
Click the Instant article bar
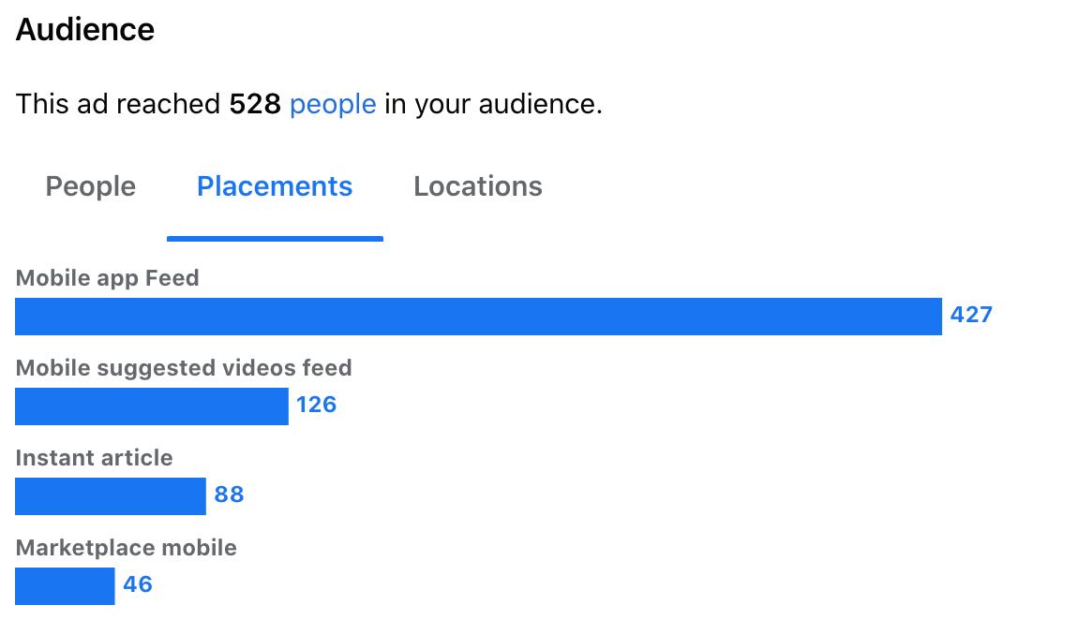[x=111, y=496]
